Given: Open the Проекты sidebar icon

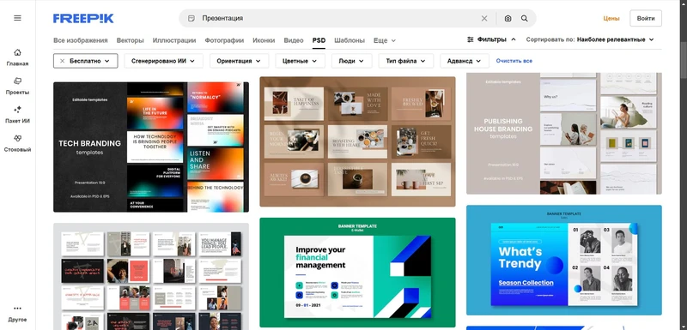Looking at the screenshot, I should (17, 81).
